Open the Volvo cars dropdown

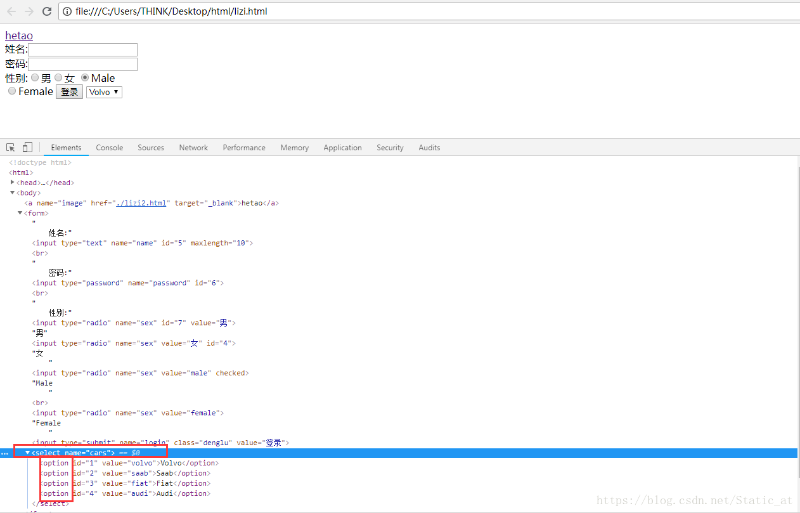tap(103, 92)
